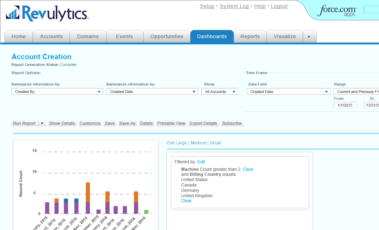This screenshot has height=230, width=379.
Task: Click the Subscribe button
Action: [x=232, y=123]
